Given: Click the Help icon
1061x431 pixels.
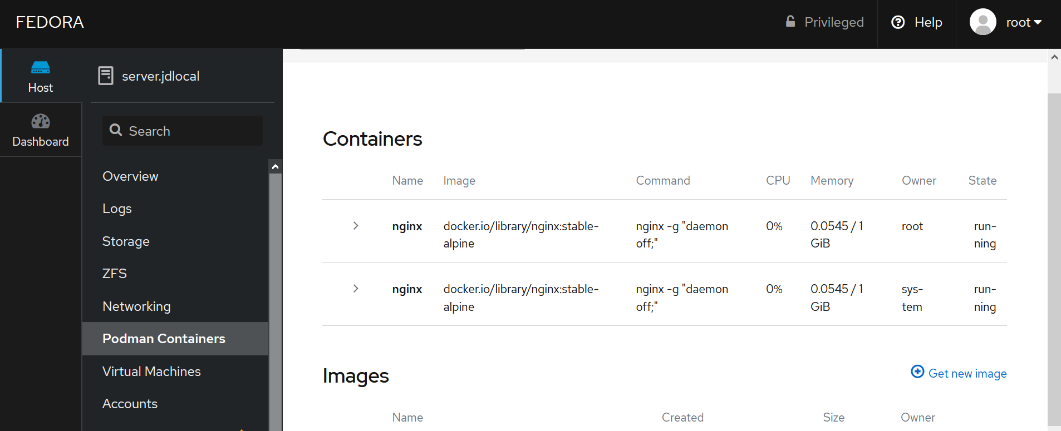Looking at the screenshot, I should coord(897,22).
